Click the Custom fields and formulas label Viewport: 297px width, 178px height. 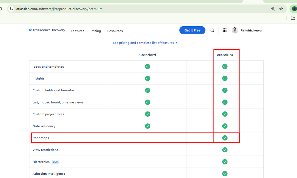53,90
